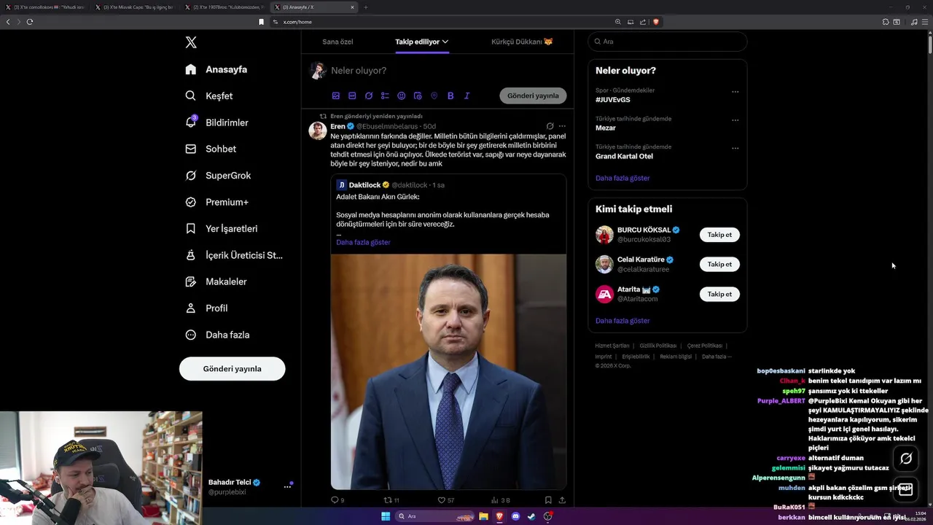Switch to the X'te Misvak Caps browser tab
The height and width of the screenshot is (525, 933).
[133, 7]
